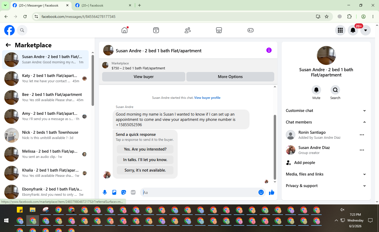Send quick response Sorry, it's not available.
Screen dimensions: 379x232
[x=145, y=170]
